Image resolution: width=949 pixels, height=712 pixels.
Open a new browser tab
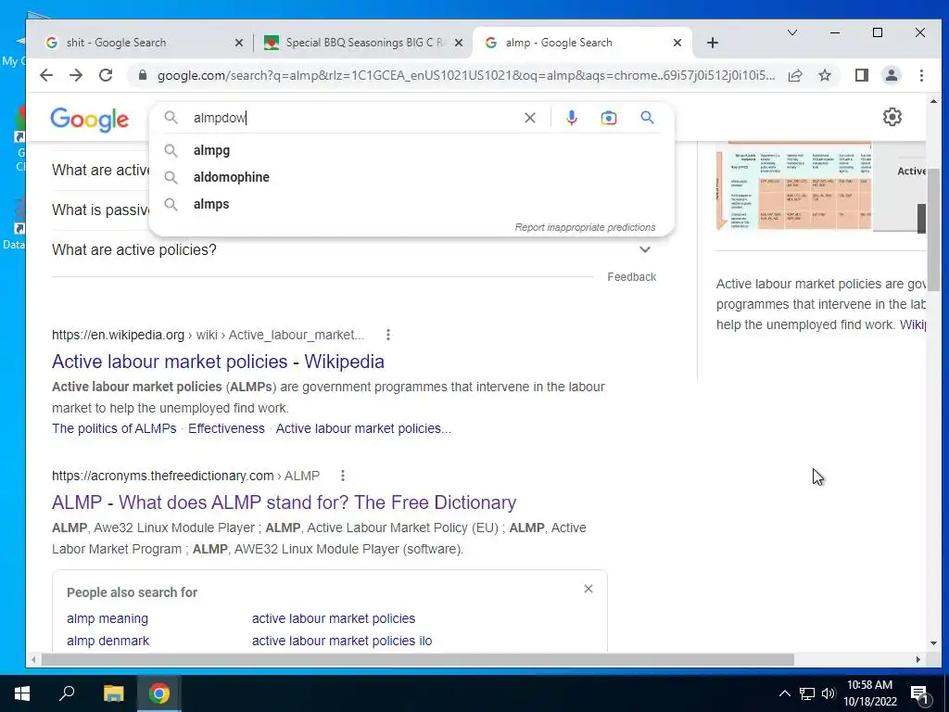(713, 43)
